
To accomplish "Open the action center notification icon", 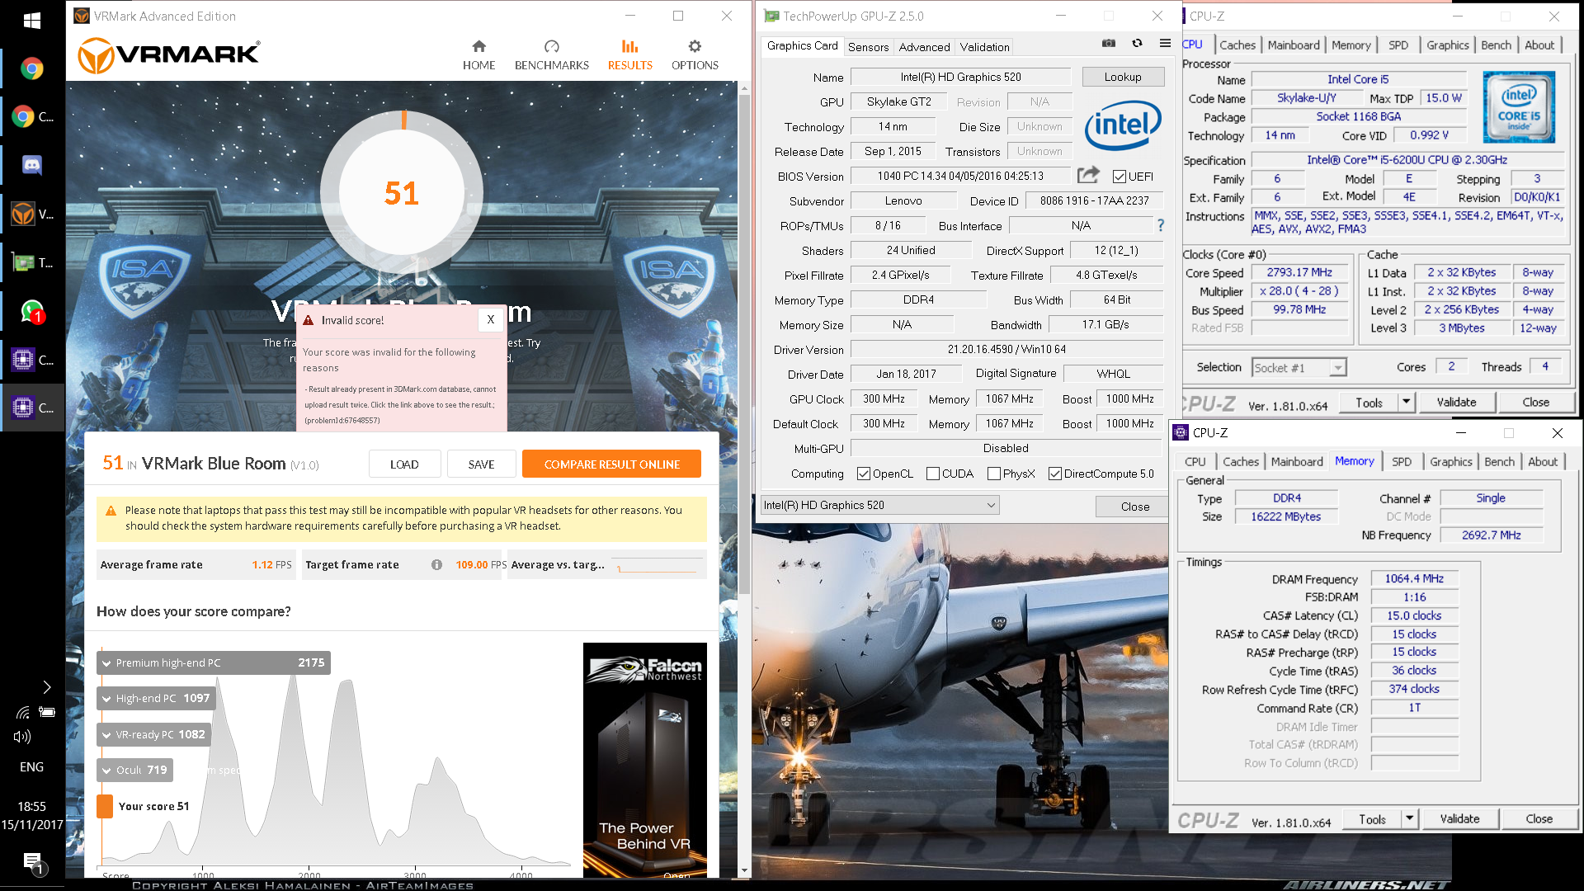I will tap(32, 862).
